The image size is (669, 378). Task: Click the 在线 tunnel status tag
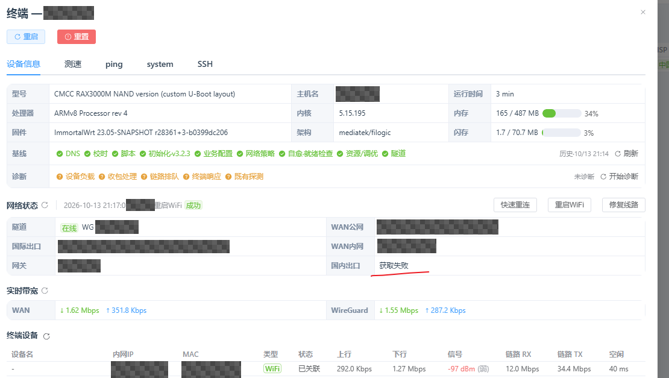69,228
